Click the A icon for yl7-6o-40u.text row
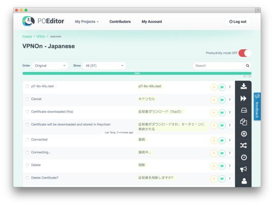 pyautogui.click(x=214, y=87)
